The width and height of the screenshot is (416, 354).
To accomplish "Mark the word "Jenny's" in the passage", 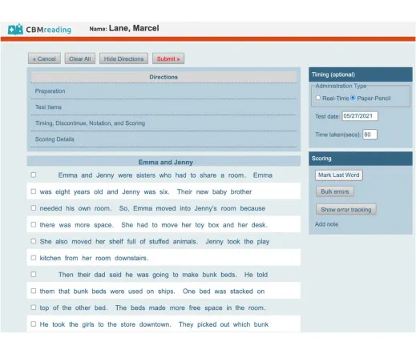I will pos(205,208).
